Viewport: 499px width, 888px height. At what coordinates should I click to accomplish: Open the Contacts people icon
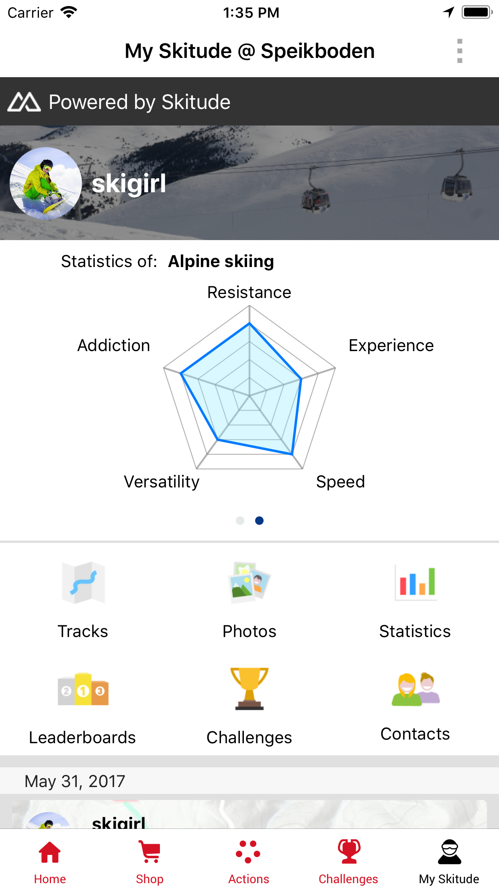tap(415, 689)
